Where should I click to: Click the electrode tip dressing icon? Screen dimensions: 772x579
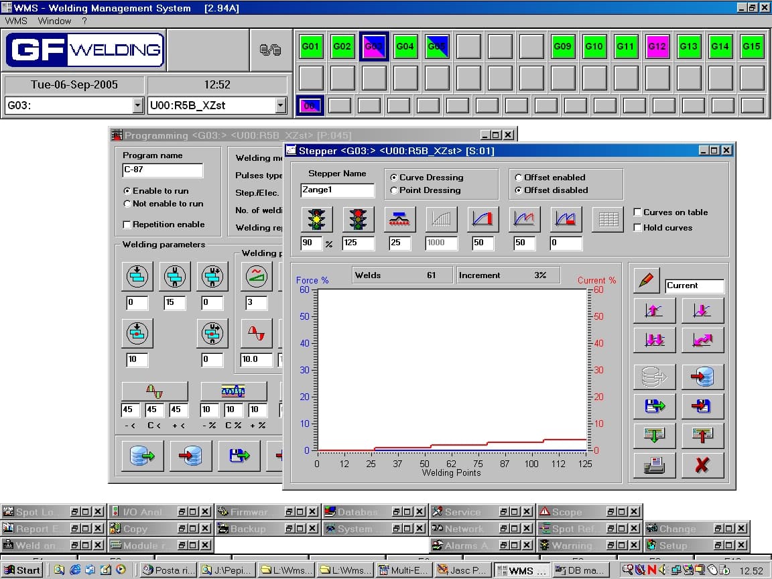tap(400, 219)
